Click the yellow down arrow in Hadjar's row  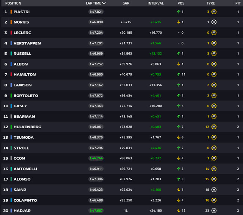point(179,211)
